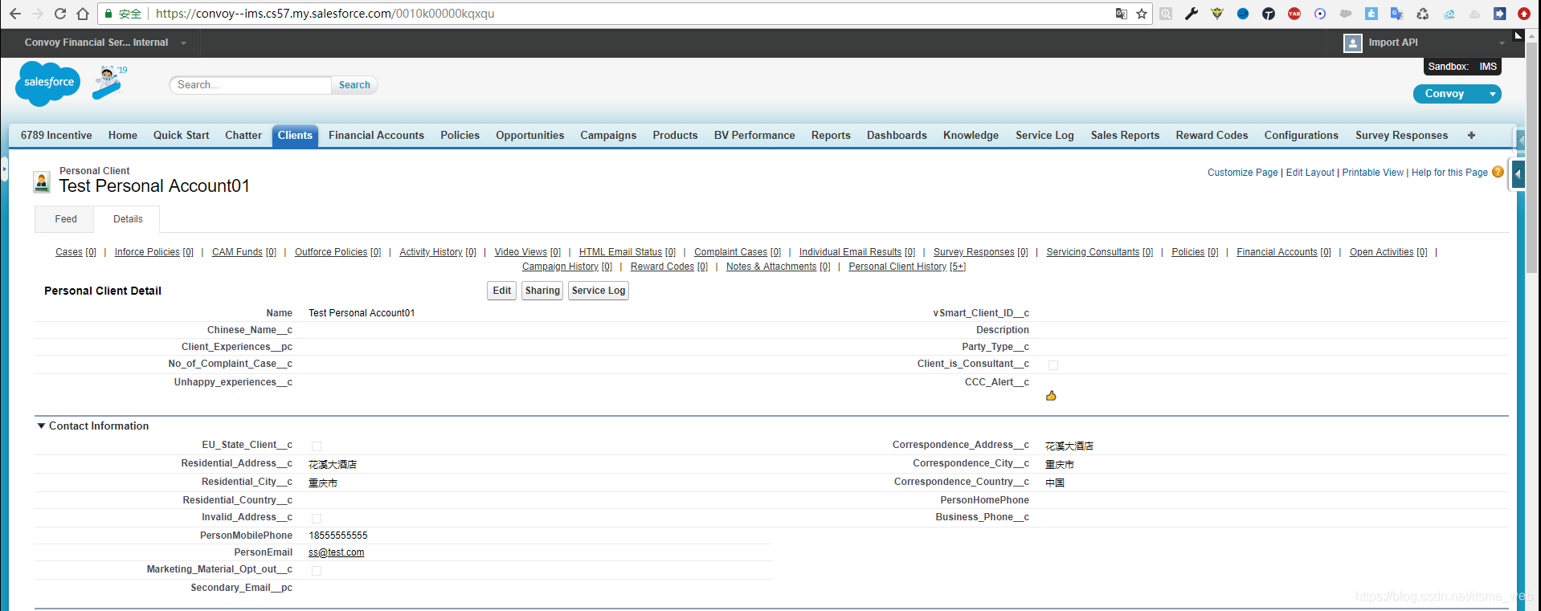Click the black wrench extension icon
1541x611 pixels.
tap(1192, 14)
